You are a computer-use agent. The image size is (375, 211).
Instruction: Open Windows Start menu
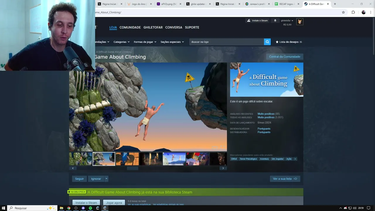point(4,208)
